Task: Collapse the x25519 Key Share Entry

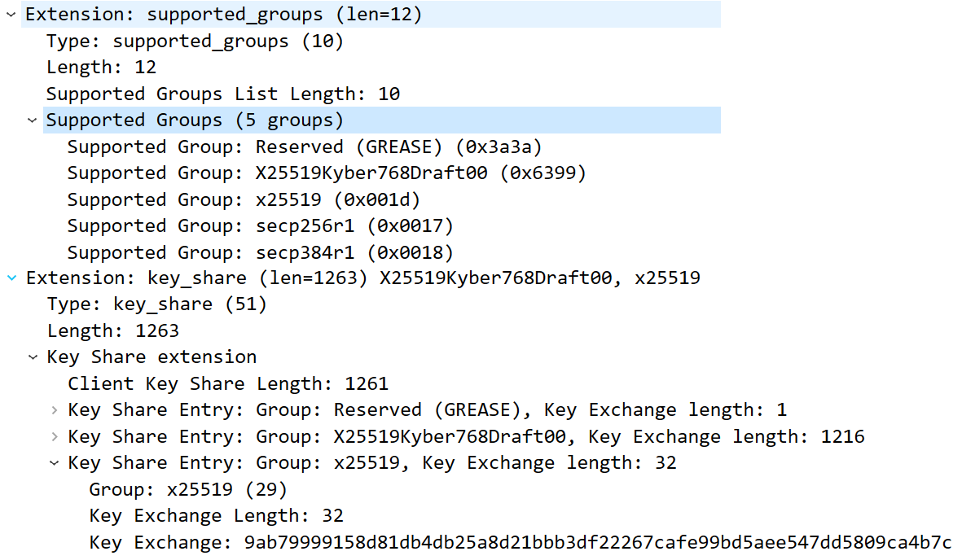Action: (x=53, y=462)
